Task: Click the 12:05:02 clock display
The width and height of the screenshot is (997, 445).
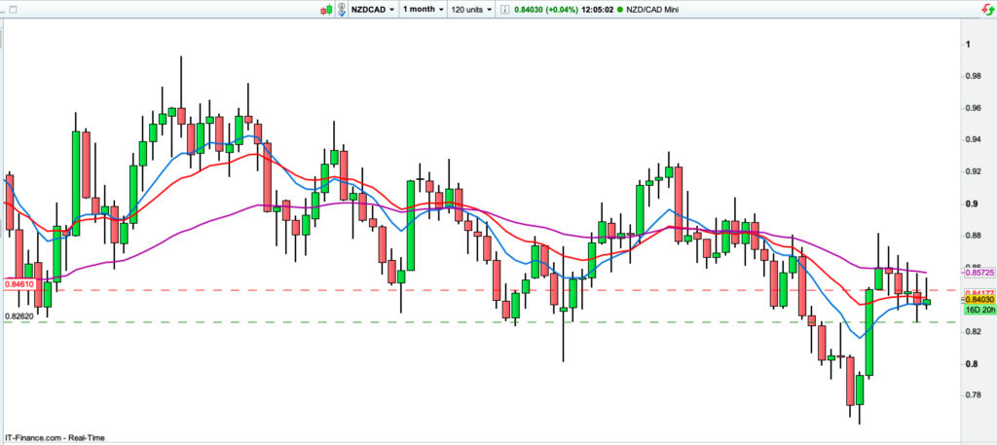Action: tap(595, 9)
